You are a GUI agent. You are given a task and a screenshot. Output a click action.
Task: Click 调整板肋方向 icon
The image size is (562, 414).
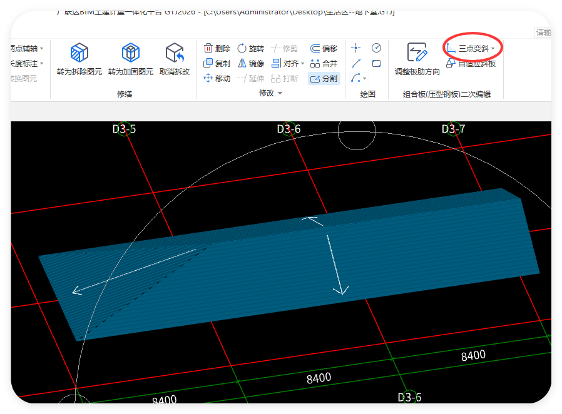coord(417,53)
